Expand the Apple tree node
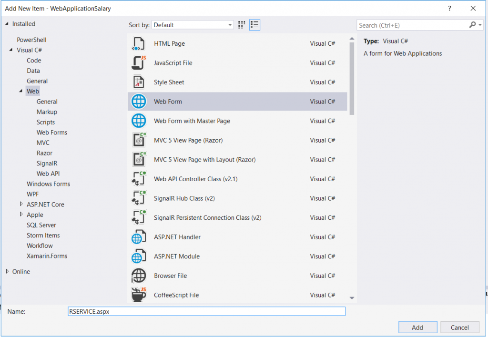The height and width of the screenshot is (338, 488). pos(21,215)
